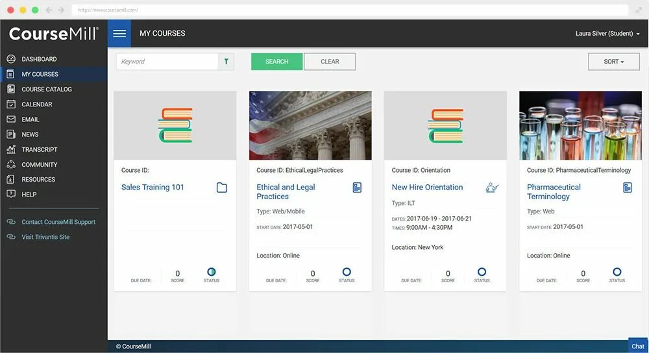
Task: Click status circle on Ethical and Legal Practices card
Action: click(347, 272)
